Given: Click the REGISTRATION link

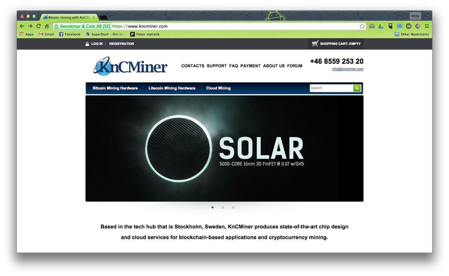Looking at the screenshot, I should tap(122, 44).
